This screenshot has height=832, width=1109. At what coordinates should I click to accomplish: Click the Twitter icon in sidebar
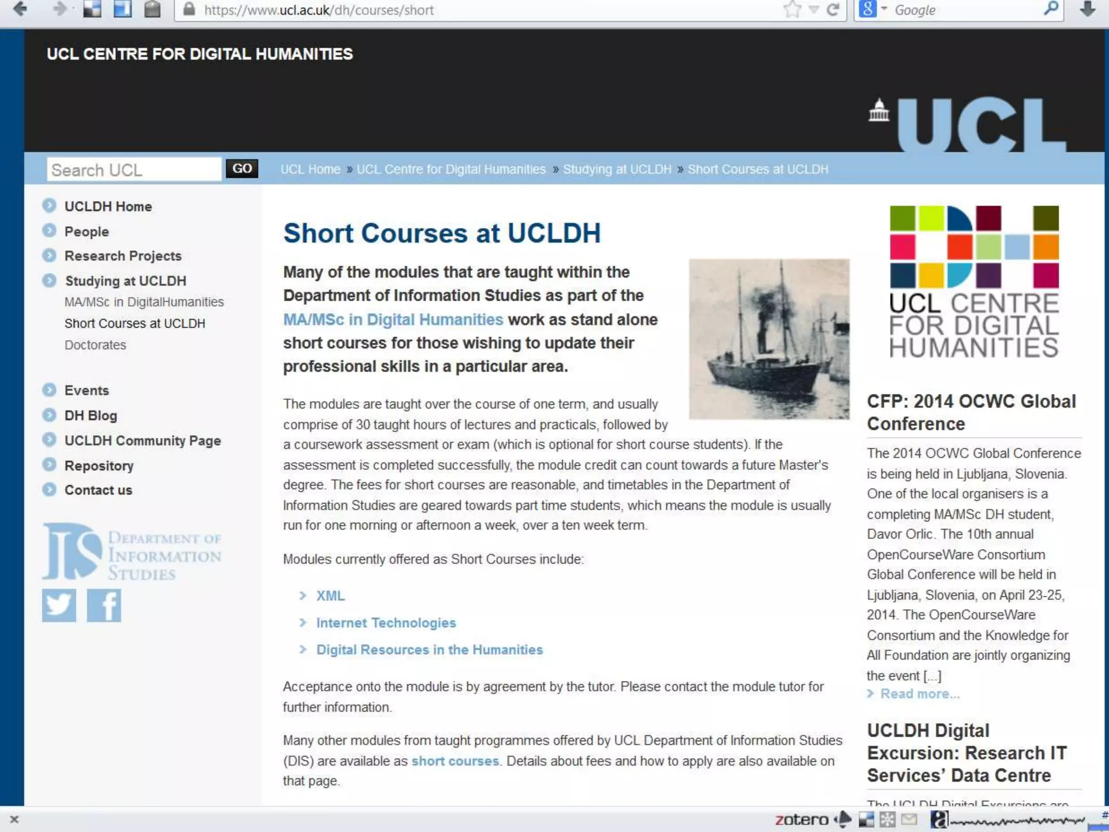[x=59, y=605]
